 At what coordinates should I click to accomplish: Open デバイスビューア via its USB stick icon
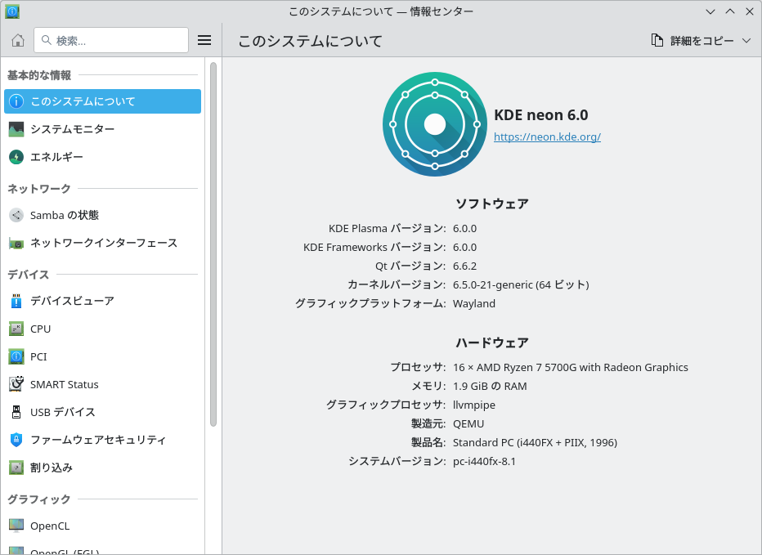(x=16, y=301)
